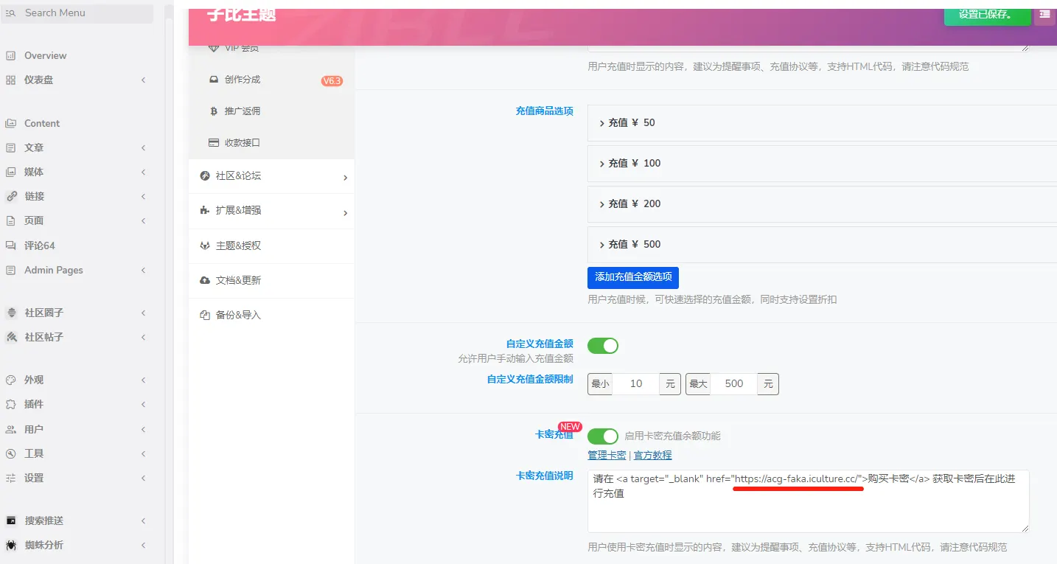The image size is (1057, 564).
Task: Click the 外观 palette icon
Action: pyautogui.click(x=10, y=380)
